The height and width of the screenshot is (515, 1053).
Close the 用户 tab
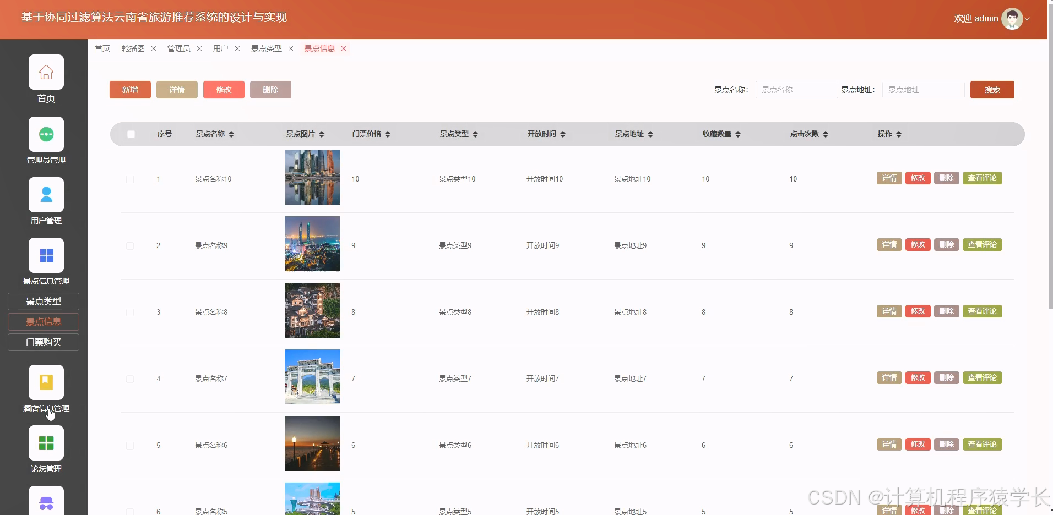[x=237, y=48]
